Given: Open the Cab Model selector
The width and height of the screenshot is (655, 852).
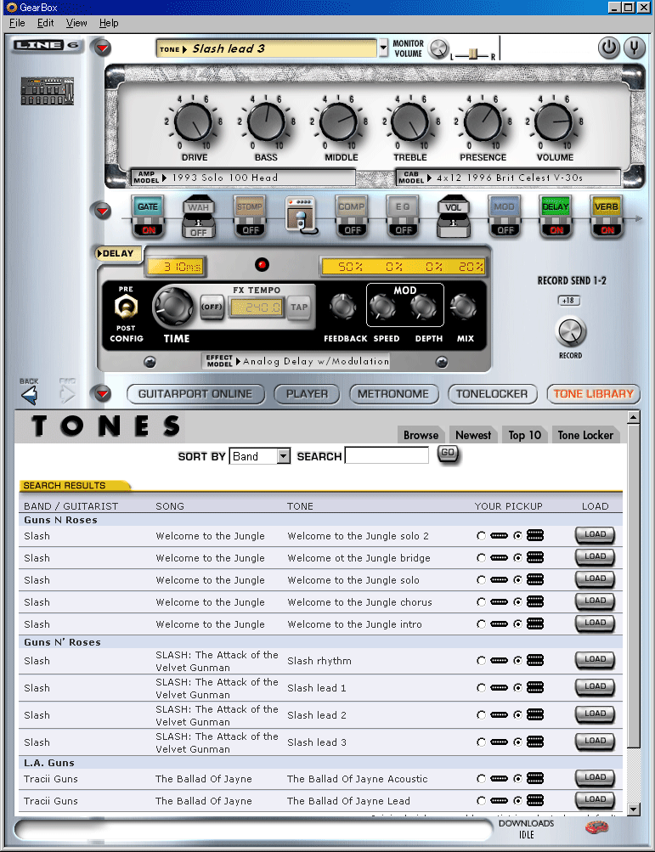Looking at the screenshot, I should 508,178.
